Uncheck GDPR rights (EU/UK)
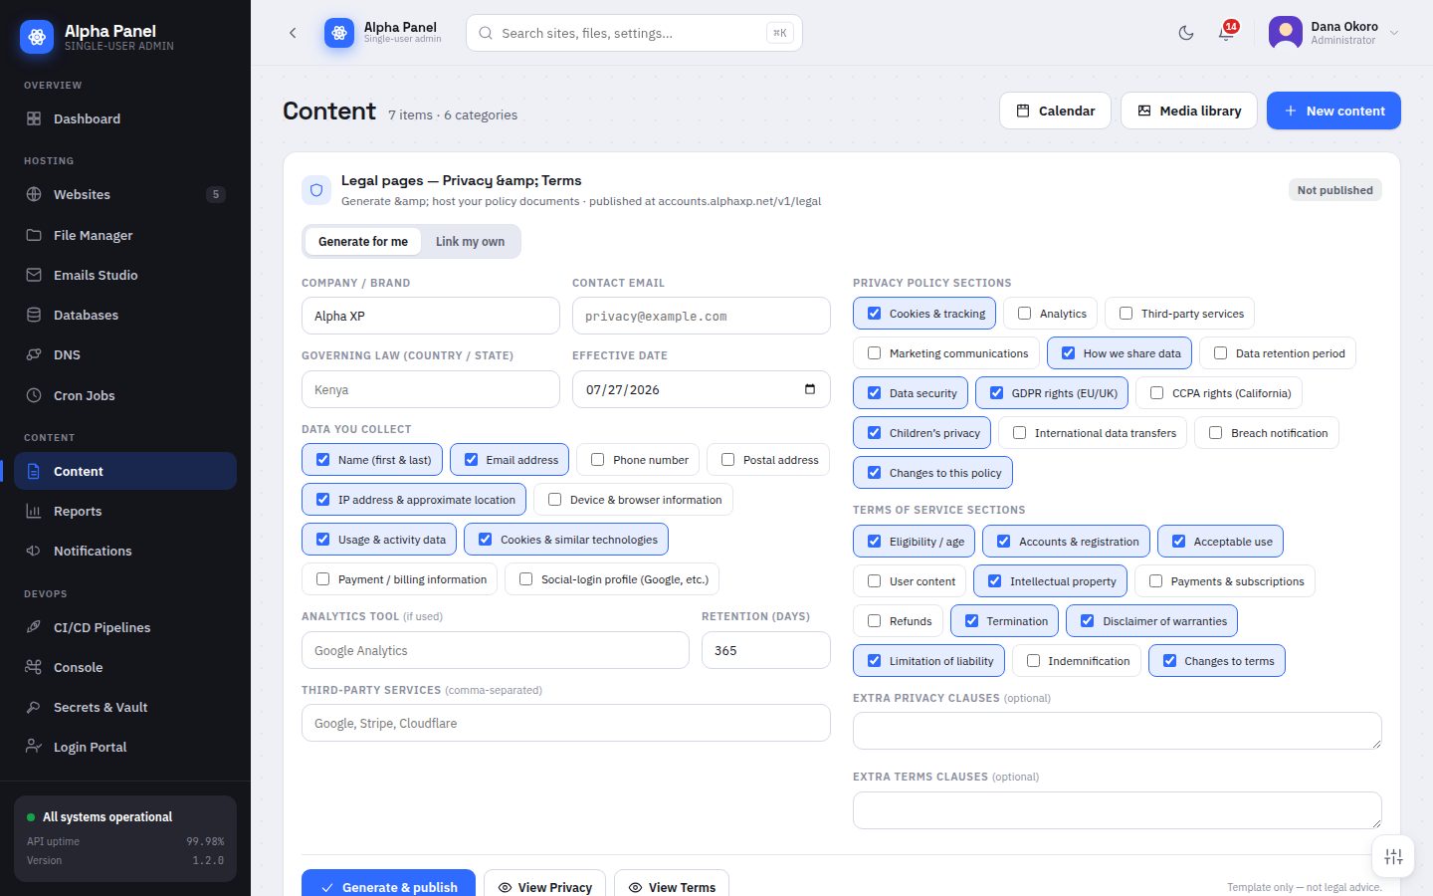 (x=996, y=393)
